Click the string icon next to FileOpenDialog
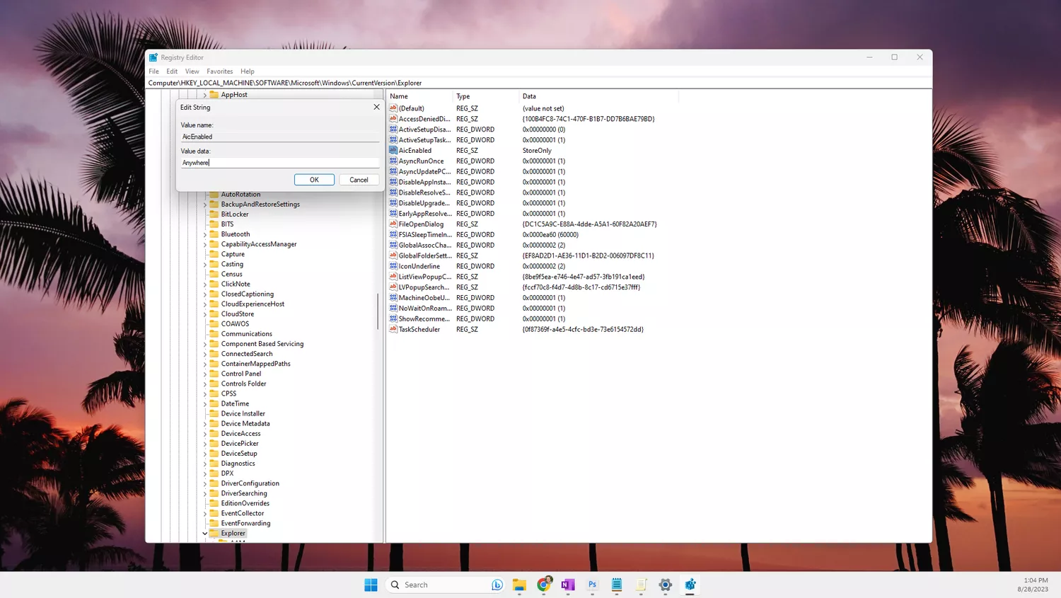The height and width of the screenshot is (598, 1061). point(393,224)
